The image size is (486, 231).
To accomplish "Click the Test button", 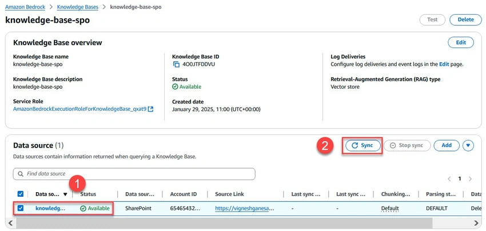I will point(432,19).
